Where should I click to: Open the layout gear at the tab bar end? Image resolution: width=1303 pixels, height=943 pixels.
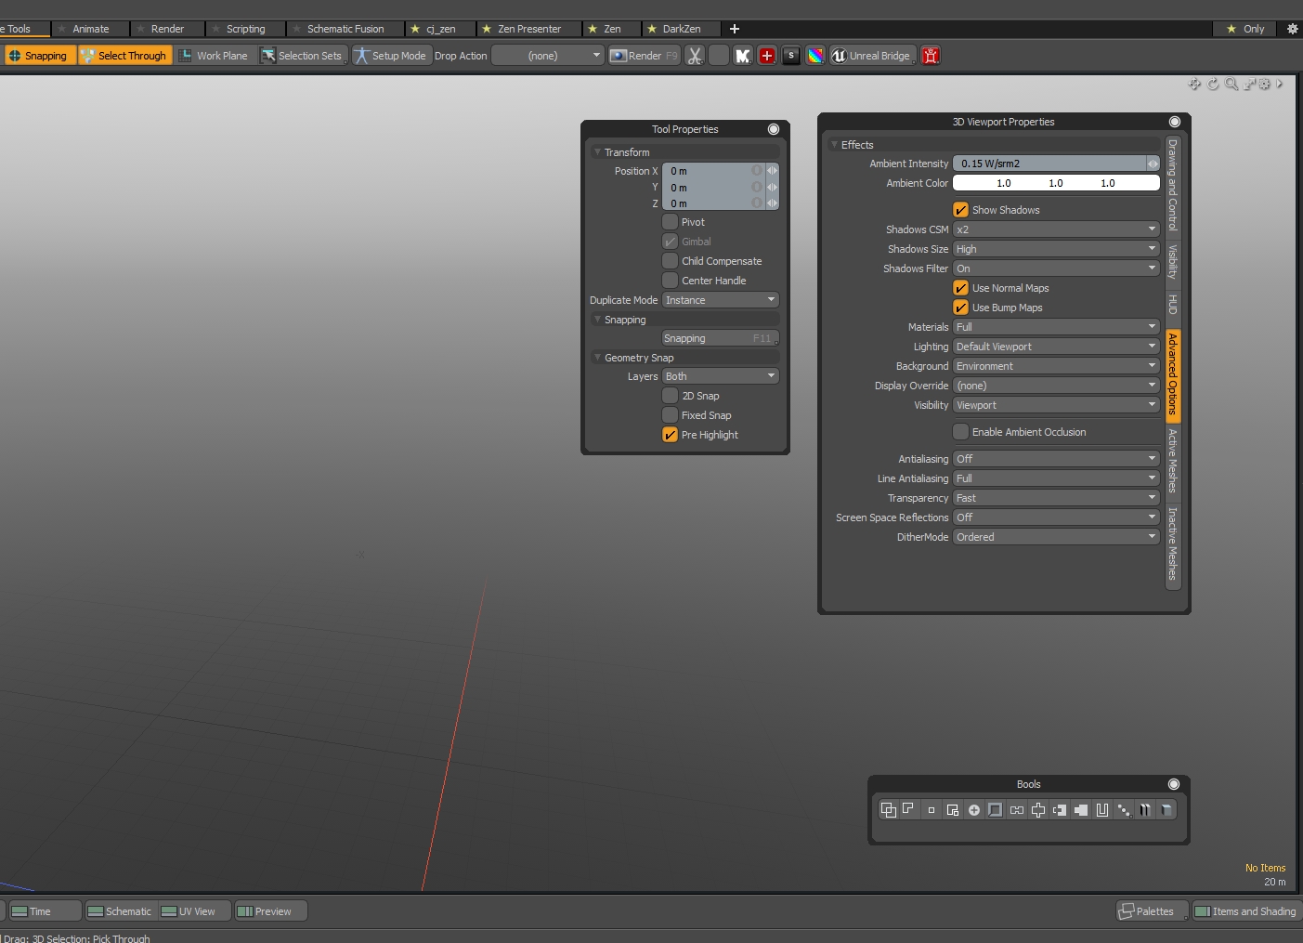pos(1292,29)
